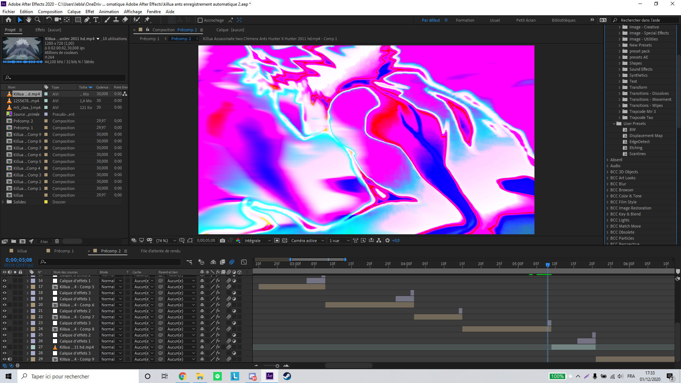Select the Clone Stamp tool
Image resolution: width=681 pixels, height=383 pixels.
coord(116,20)
